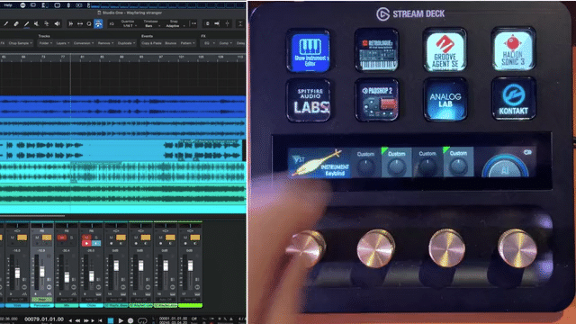Select the Mute tool in the toolbar
576x324 pixels.
click(36, 24)
